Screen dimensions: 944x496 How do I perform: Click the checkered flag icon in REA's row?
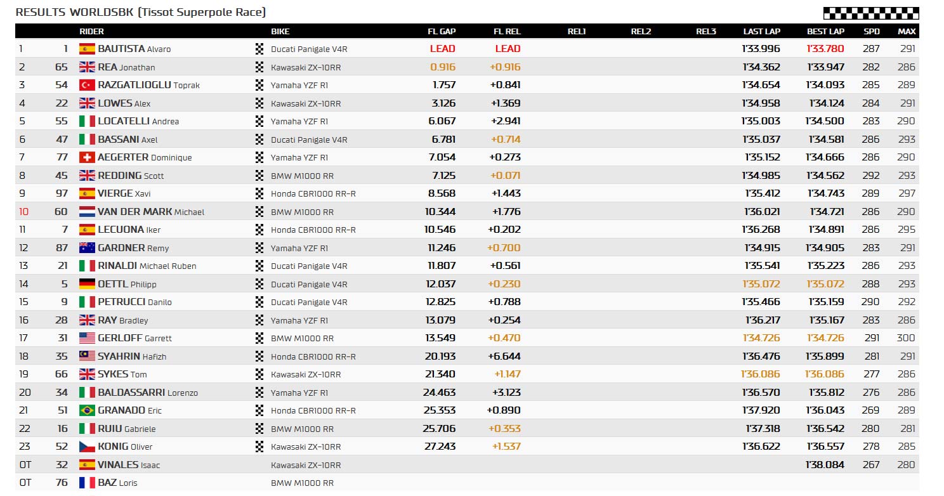259,67
